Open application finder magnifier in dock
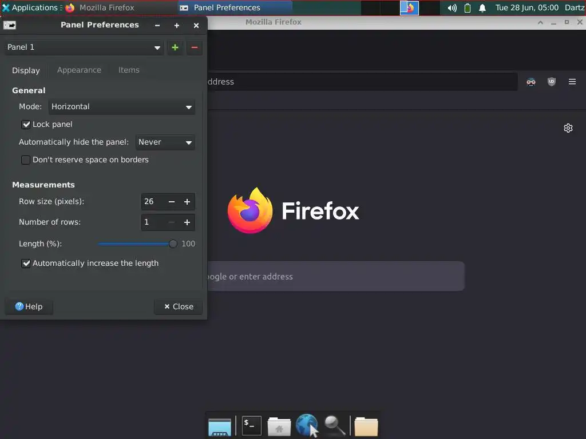Screen dimensions: 586x439 click(334, 426)
